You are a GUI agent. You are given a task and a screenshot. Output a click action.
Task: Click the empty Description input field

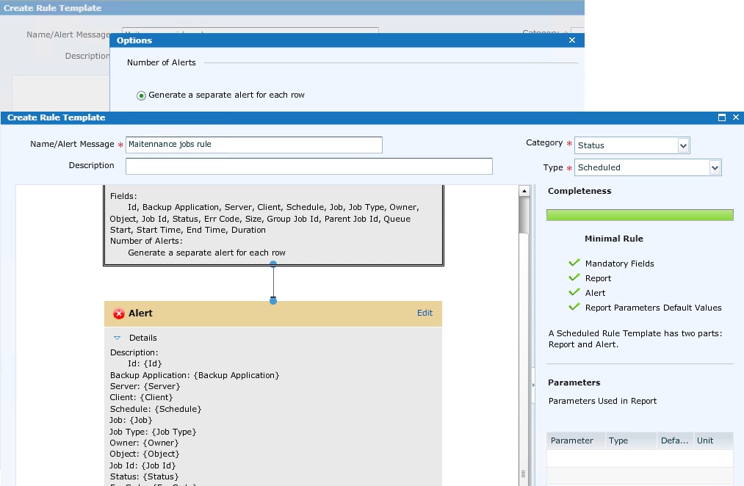point(308,166)
